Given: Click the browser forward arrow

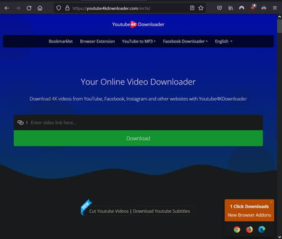Looking at the screenshot, I should coord(18,8).
